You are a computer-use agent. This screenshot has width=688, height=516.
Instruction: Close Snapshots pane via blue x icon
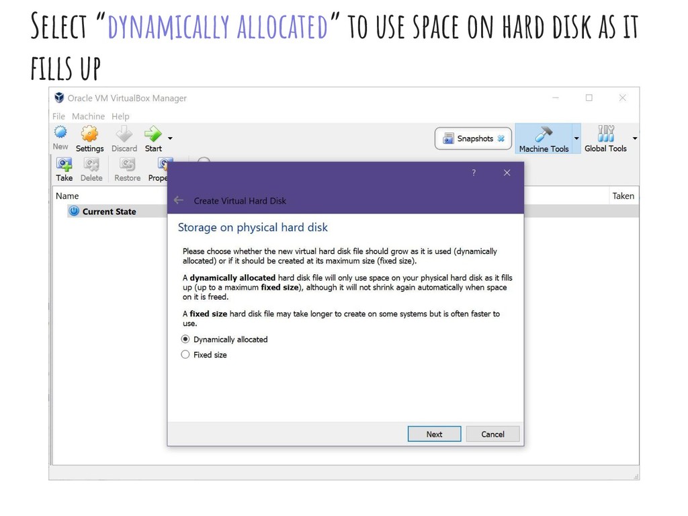click(501, 138)
